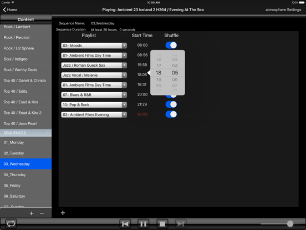Pick hour 17 in time picker

159,66
